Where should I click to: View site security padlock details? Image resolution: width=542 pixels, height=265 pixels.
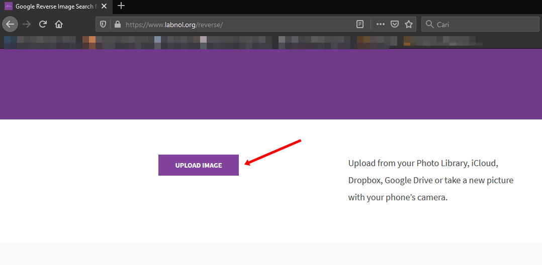click(x=117, y=24)
